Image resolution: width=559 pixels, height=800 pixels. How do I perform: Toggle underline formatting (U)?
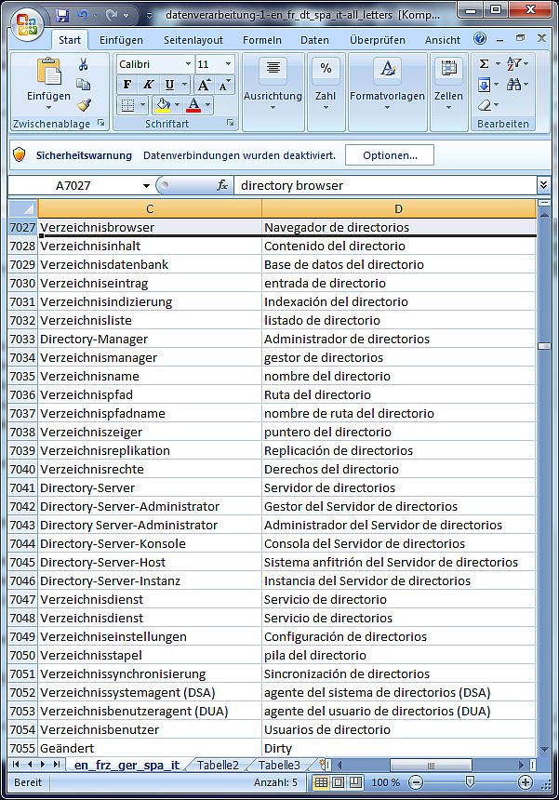pyautogui.click(x=169, y=85)
